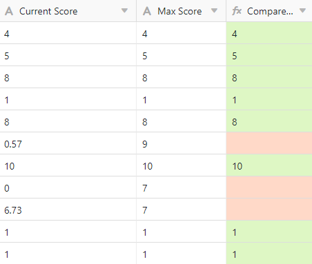
Task: Select the Max Score column header
Action: (182, 11)
